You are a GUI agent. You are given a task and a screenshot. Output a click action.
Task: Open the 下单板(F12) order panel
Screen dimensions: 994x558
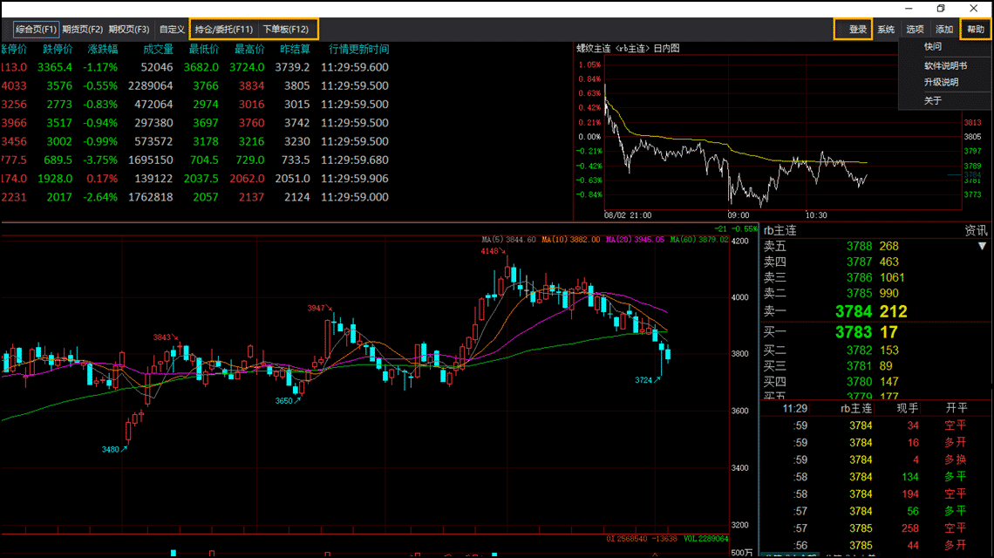click(286, 30)
